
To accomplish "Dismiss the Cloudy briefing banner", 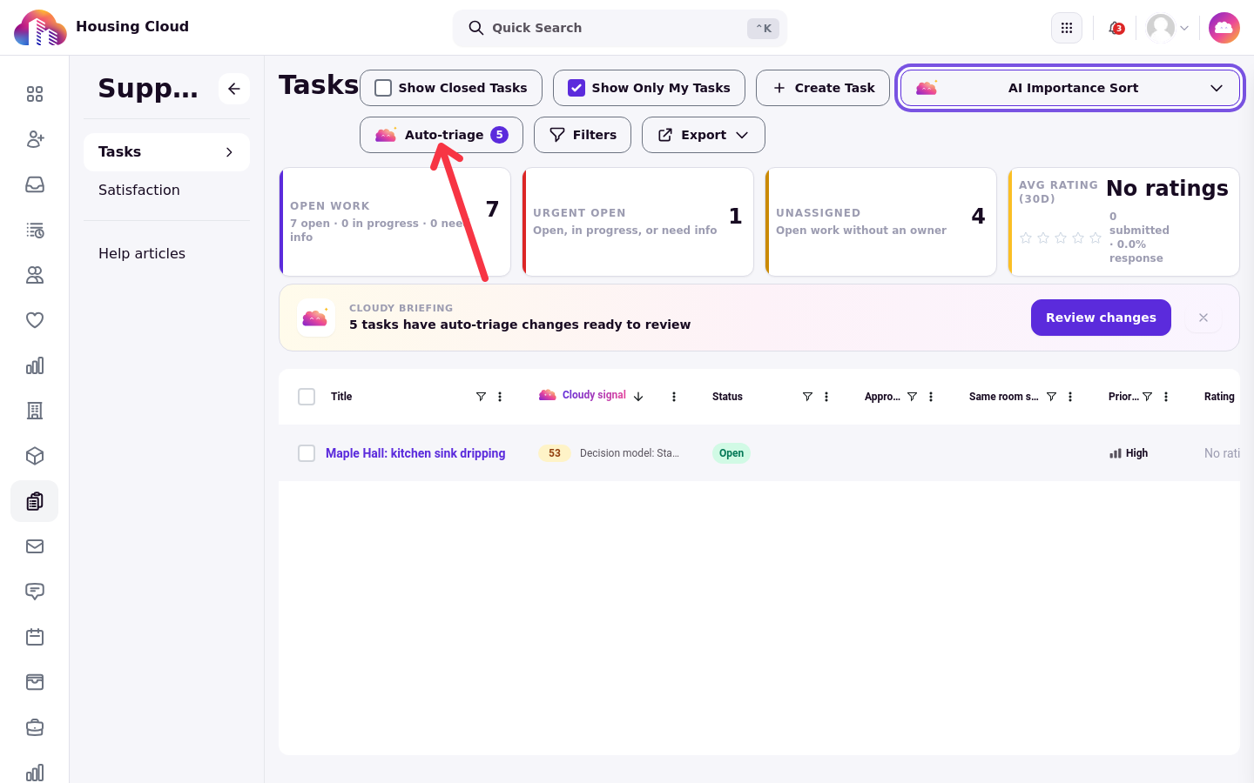I will pos(1203,318).
